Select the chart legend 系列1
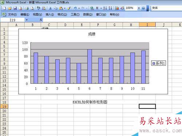The width and height of the screenshot is (182, 136). click(159, 63)
